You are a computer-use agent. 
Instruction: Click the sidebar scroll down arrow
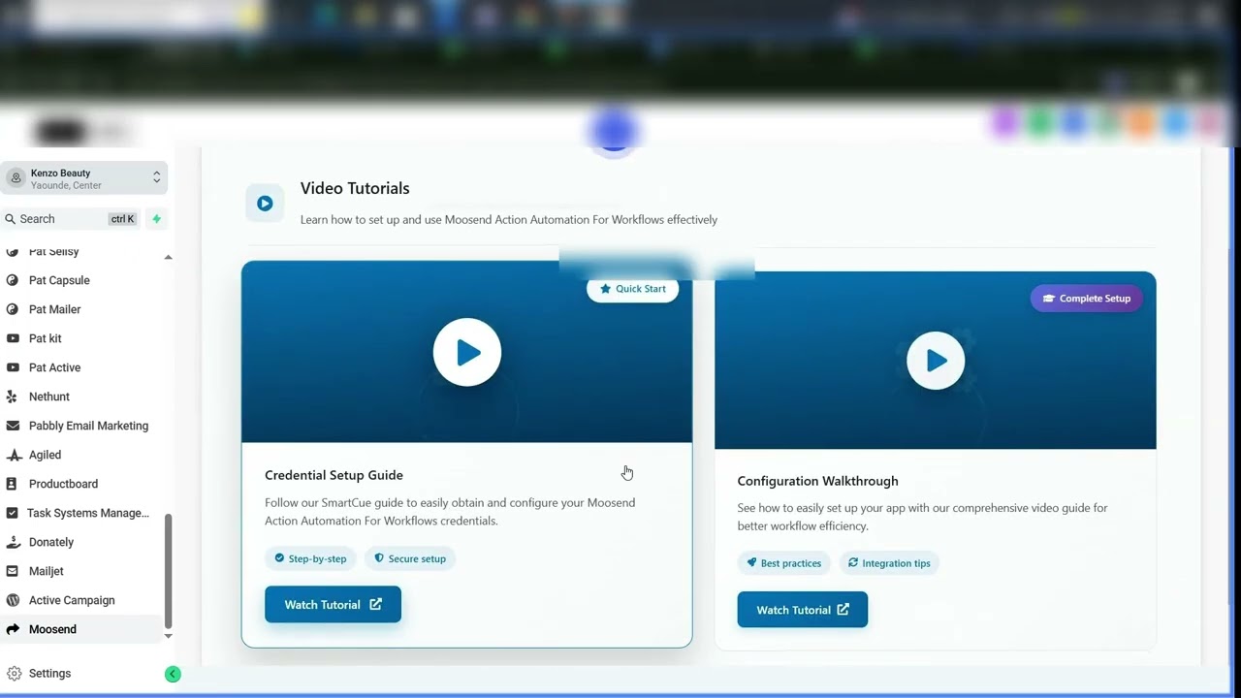pyautogui.click(x=168, y=636)
